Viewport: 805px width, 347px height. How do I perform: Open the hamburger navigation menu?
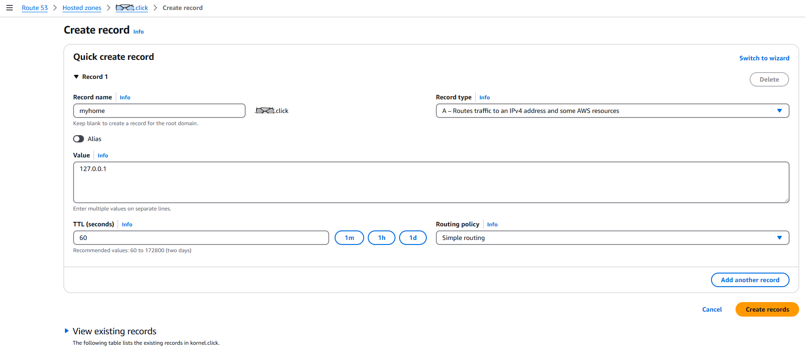click(9, 8)
